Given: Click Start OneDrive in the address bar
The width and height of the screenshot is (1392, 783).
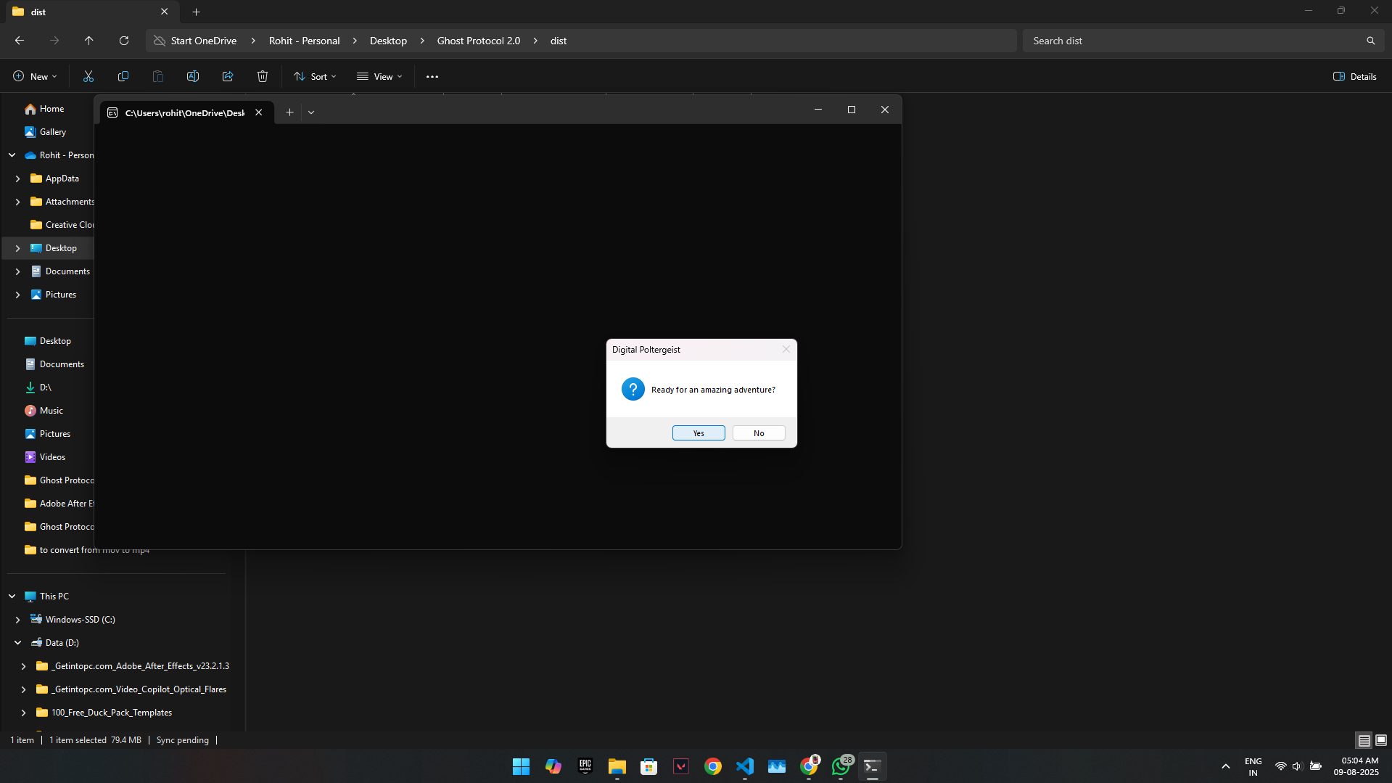Looking at the screenshot, I should pos(204,41).
